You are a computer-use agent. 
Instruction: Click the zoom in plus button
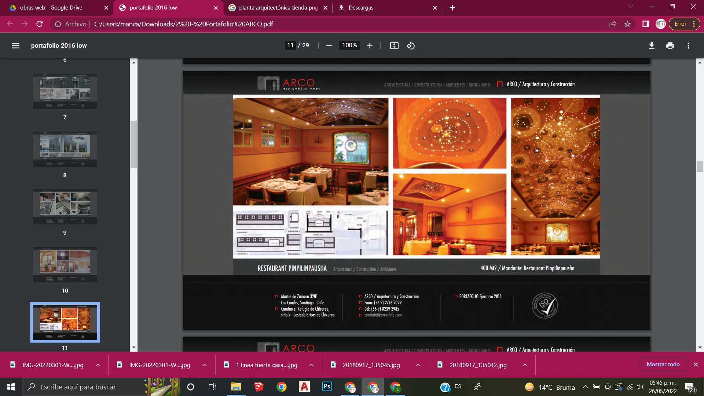(370, 45)
